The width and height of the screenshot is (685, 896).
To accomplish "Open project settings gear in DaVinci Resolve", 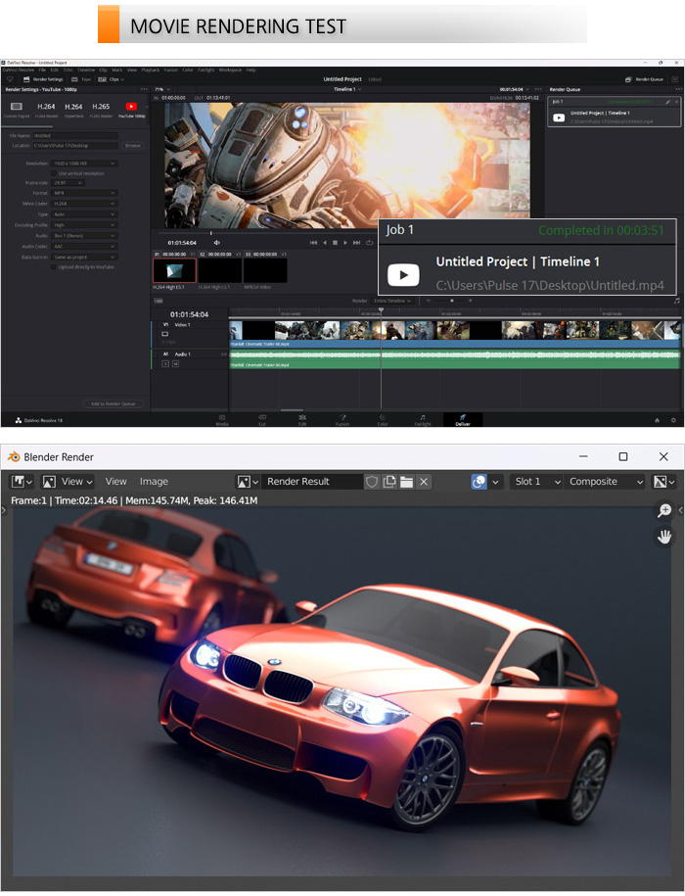I will pyautogui.click(x=673, y=419).
